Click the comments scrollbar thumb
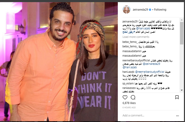This screenshot has width=185, height=122. pos(182,33)
